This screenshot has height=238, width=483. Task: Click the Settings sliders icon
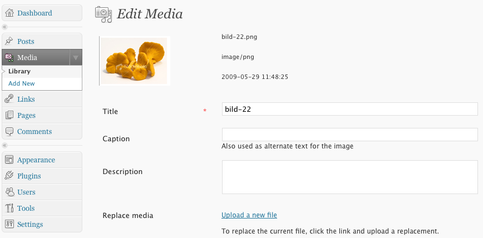[9, 224]
